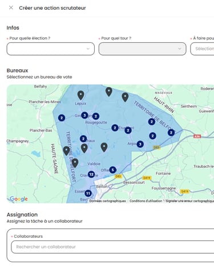
Task: Open the 'À faire pour' selection field
Action: [202, 49]
